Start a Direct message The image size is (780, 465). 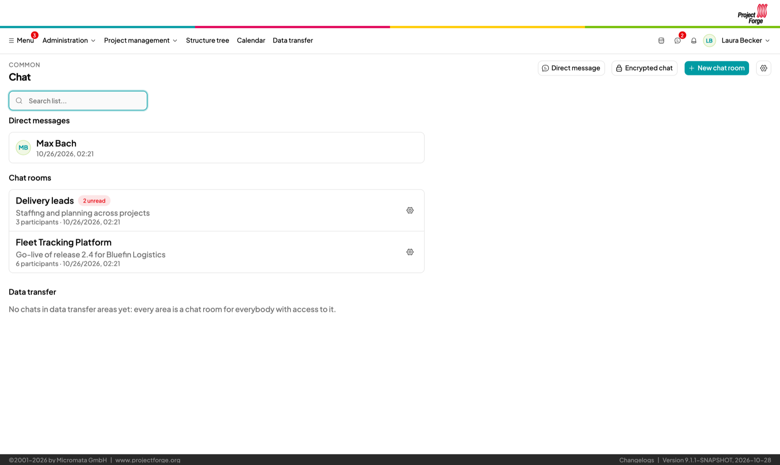pyautogui.click(x=571, y=68)
